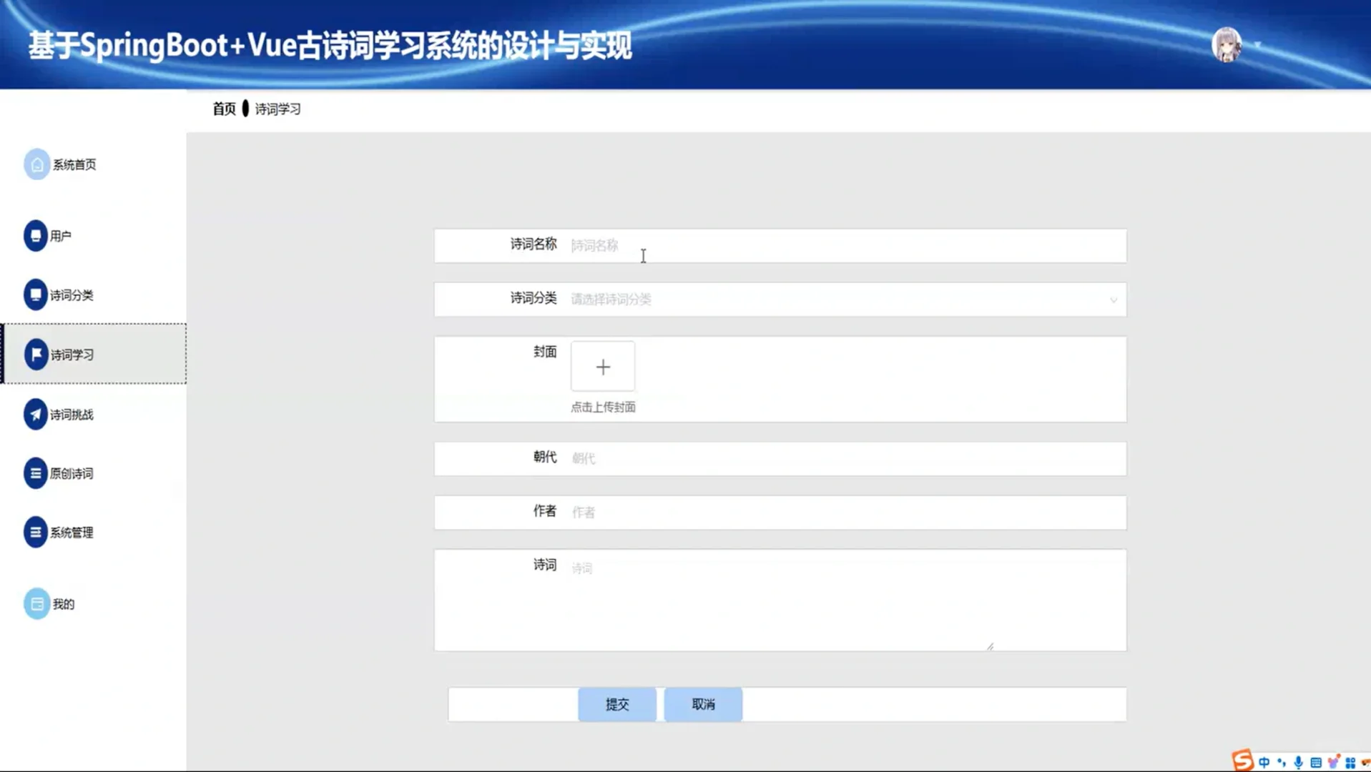Image resolution: width=1371 pixels, height=772 pixels.
Task: Click 首页 in the breadcrumb
Action: (223, 109)
